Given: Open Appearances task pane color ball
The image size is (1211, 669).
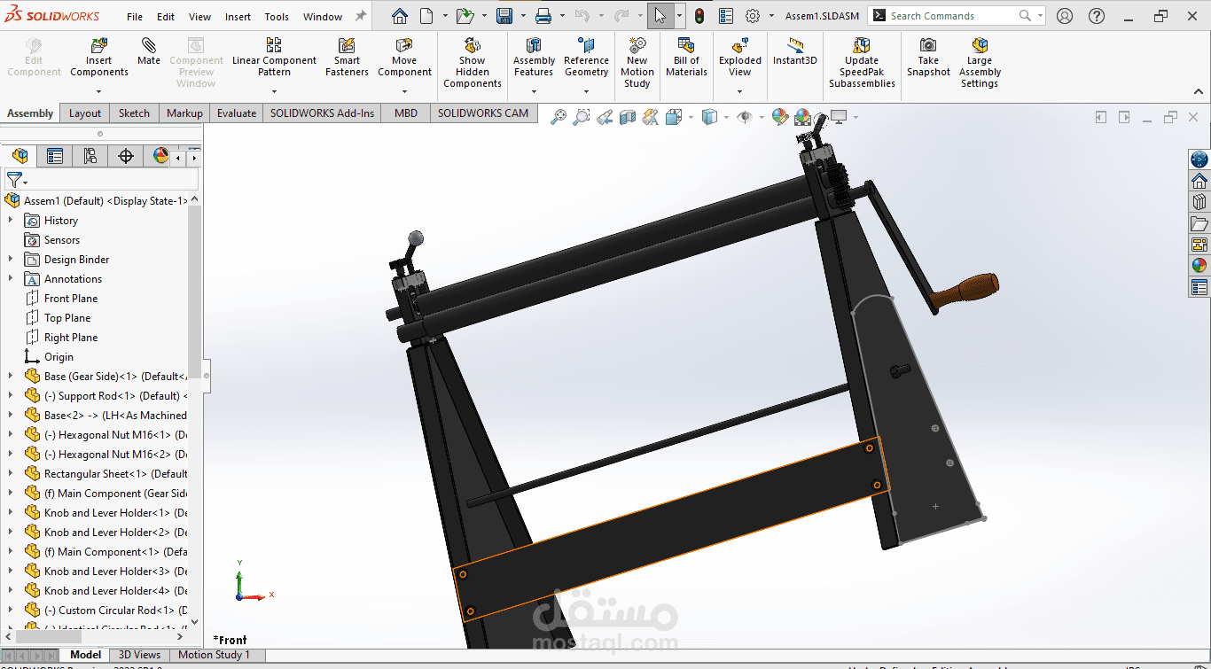Looking at the screenshot, I should click(x=1199, y=265).
